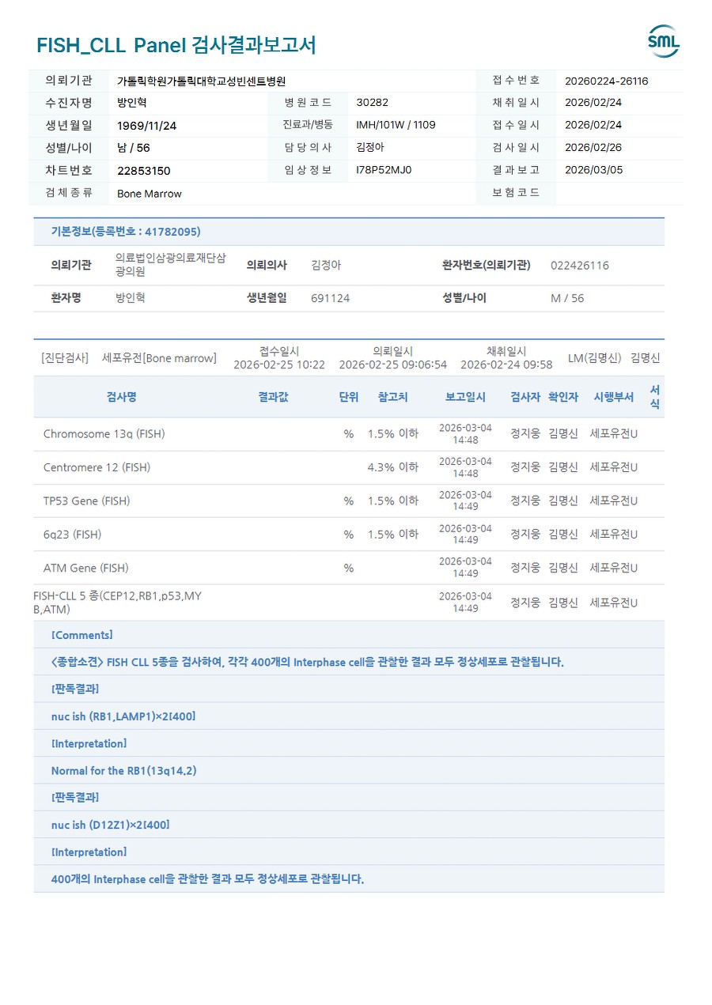Select chart number 22853150

click(x=144, y=171)
